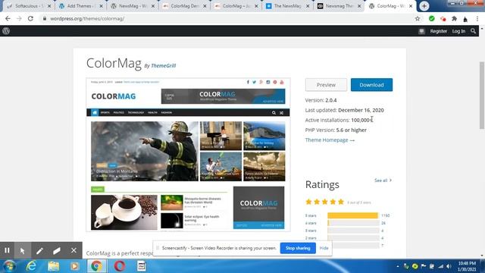Click the address bar URL field
Viewport: 485px width, 273px height.
pyautogui.click(x=229, y=18)
